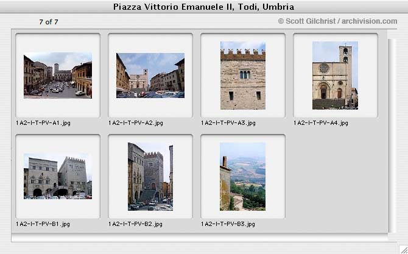Click file name 1A2-I-T-PV-A4.jpg
Viewport: 408px width, 254px height.
pos(321,123)
